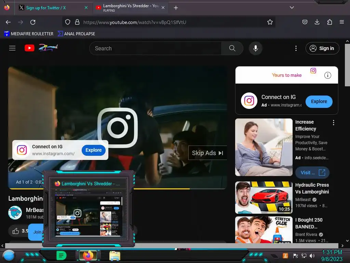Click the browser address bar URL
The height and width of the screenshot is (263, 350).
tap(135, 22)
